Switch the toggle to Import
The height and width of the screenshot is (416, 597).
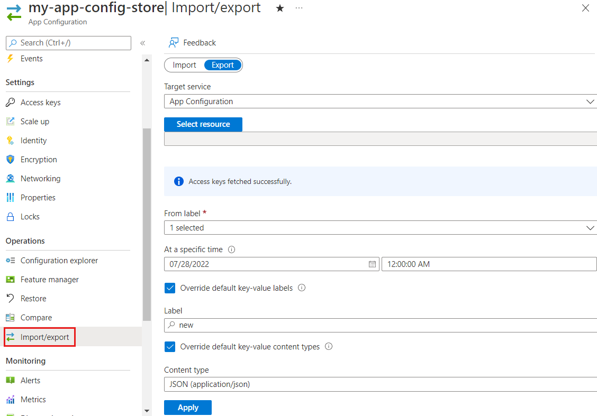[184, 65]
